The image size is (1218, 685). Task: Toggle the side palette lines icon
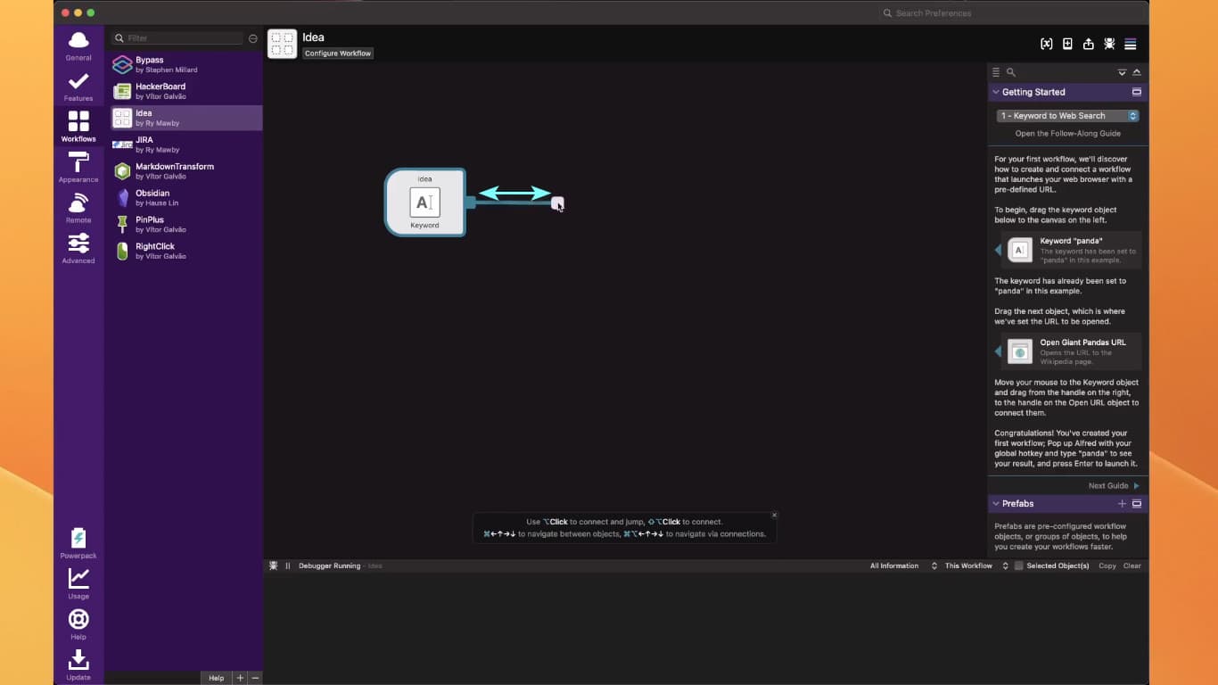pos(1131,44)
